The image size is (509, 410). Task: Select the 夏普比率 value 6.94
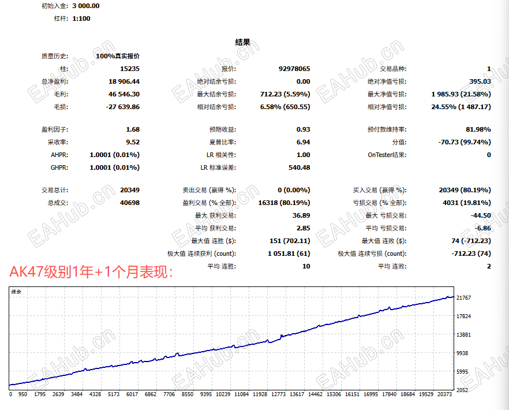coord(302,141)
